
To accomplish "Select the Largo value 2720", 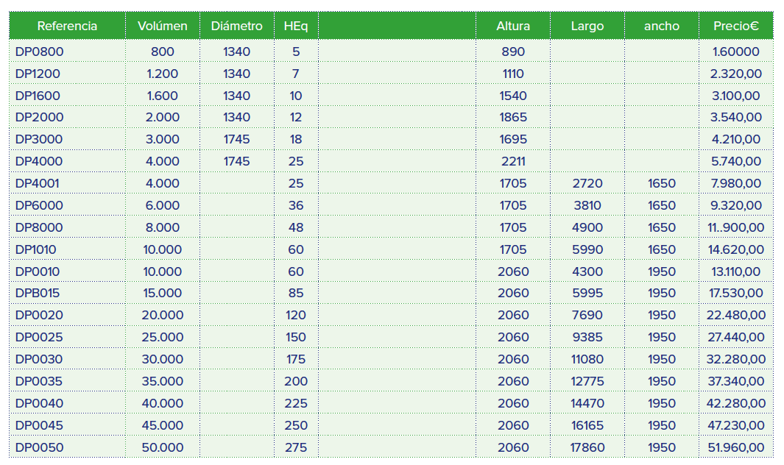I will (x=587, y=183).
